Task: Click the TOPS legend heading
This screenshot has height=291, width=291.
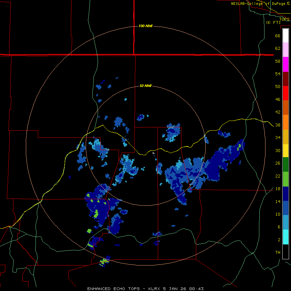Action: click(284, 19)
